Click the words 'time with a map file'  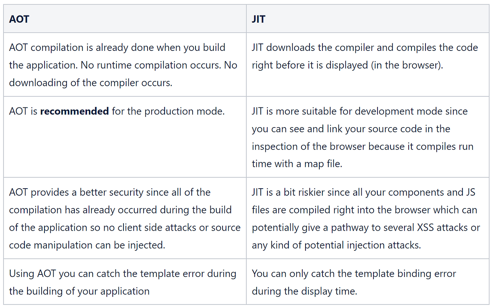pyautogui.click(x=297, y=164)
